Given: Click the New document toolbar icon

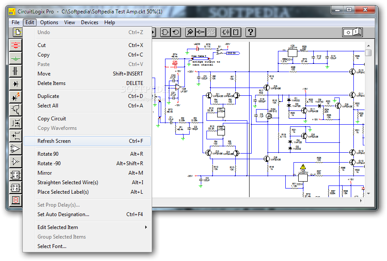Looking at the screenshot, I should (18, 32).
